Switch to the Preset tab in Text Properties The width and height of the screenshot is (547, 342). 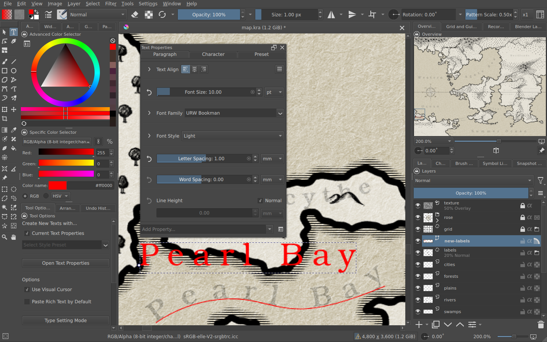coord(261,54)
